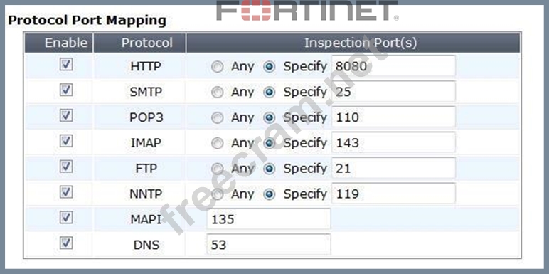
Task: Focus the SMTP port field showing 25
Action: click(x=393, y=91)
